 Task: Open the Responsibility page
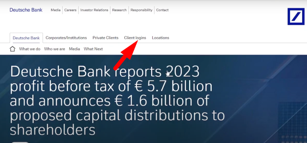[x=142, y=10]
